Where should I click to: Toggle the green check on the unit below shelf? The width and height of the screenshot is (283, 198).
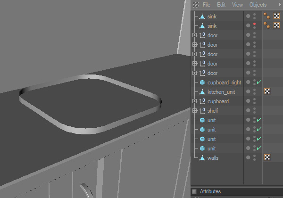click(x=259, y=120)
